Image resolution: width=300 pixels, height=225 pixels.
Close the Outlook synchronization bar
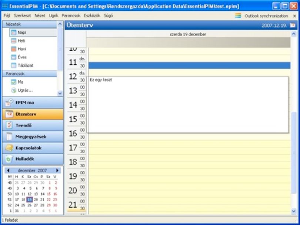(x=294, y=16)
